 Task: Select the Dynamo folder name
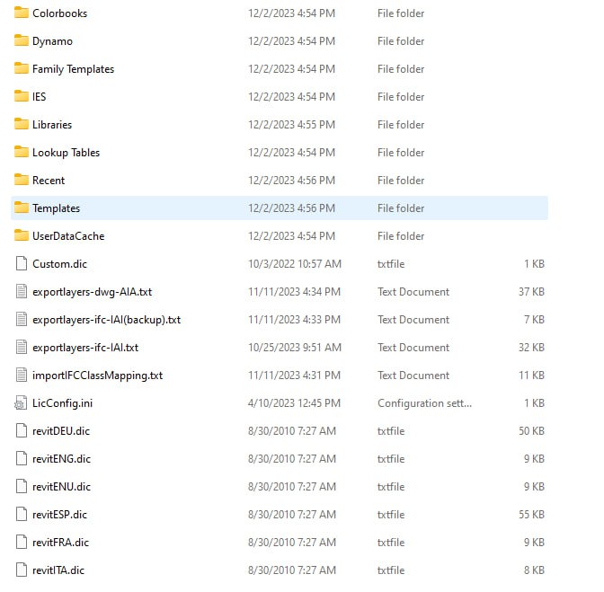(52, 41)
